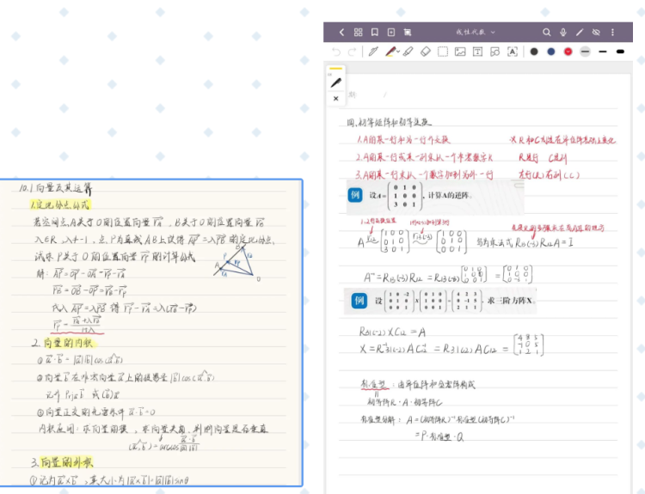The image size is (645, 494).
Task: Select the red fountain pen tool
Action: pyautogui.click(x=390, y=52)
